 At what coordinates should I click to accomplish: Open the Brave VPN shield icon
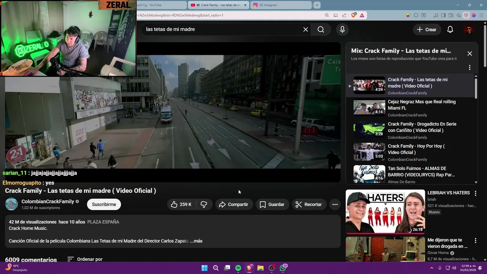coord(466,15)
